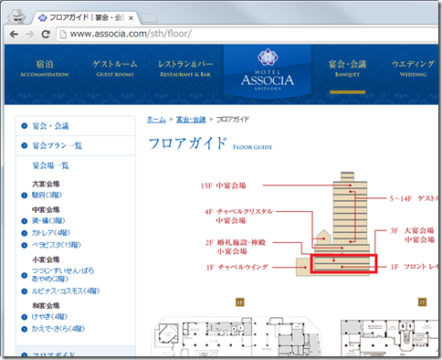Select the 中宴会場 sidebar heading
442x360 pixels.
click(x=46, y=209)
